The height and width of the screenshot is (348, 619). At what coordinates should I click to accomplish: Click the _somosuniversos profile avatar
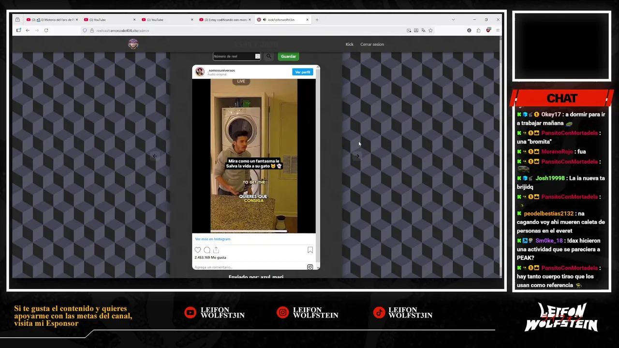pos(200,72)
